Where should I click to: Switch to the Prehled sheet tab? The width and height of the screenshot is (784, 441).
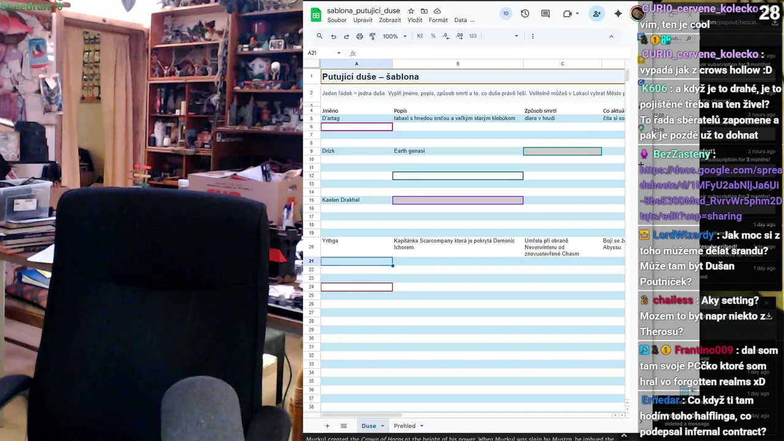point(404,426)
